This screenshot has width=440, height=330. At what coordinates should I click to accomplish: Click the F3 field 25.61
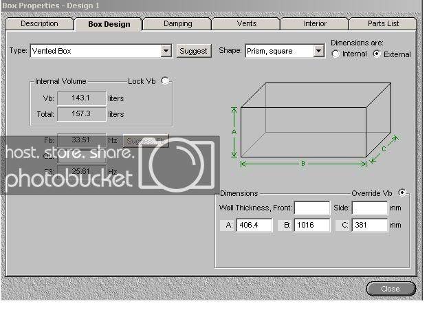82,171
